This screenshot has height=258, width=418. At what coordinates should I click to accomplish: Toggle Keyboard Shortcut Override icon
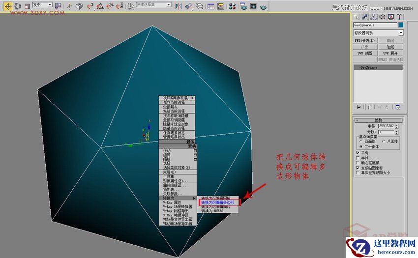79,6
